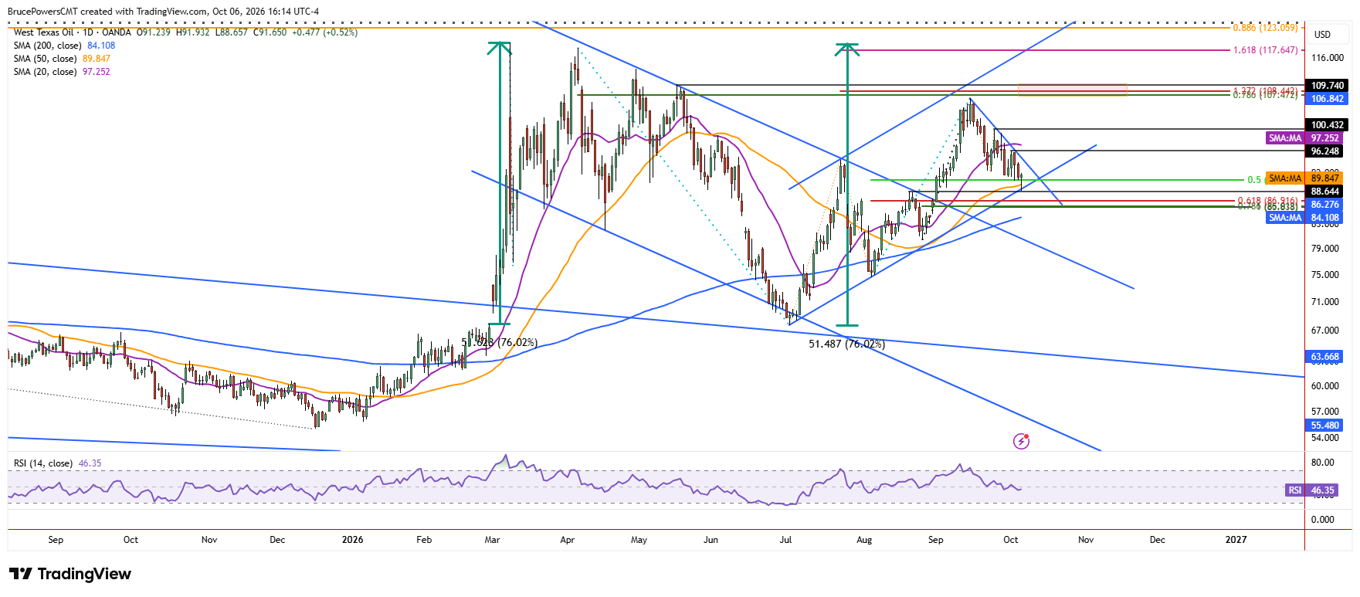Select the SMA (20, close) indicator legend

[62, 72]
